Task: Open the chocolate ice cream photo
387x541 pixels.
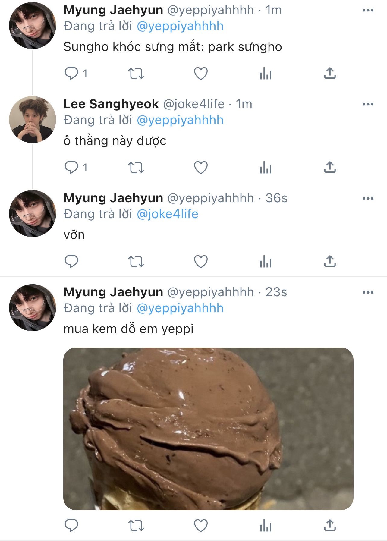Action: [x=208, y=428]
